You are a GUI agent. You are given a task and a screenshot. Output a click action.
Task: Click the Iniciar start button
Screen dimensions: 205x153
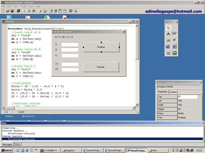(7, 150)
